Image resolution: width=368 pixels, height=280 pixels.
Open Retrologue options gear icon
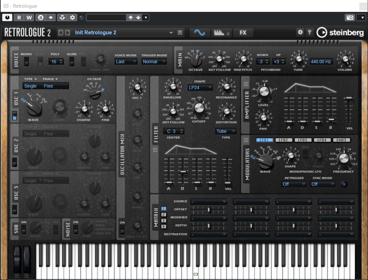[x=300, y=32]
